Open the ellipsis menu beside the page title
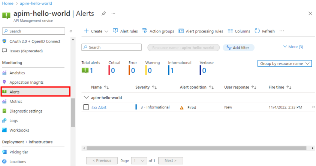This screenshot has height=166, width=316. [113, 13]
